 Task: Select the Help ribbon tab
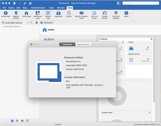69,8
